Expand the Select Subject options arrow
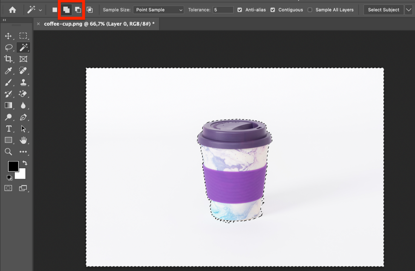This screenshot has height=271, width=415. click(x=409, y=10)
